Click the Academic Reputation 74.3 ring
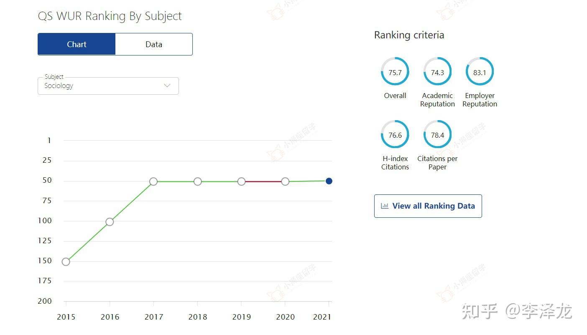 click(437, 72)
